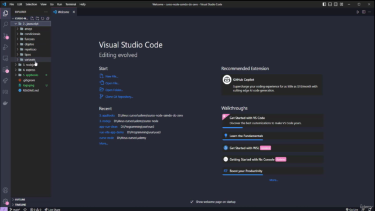The width and height of the screenshot is (375, 211).
Task: Collapse the '2. javascript' folder
Action: pos(30,23)
